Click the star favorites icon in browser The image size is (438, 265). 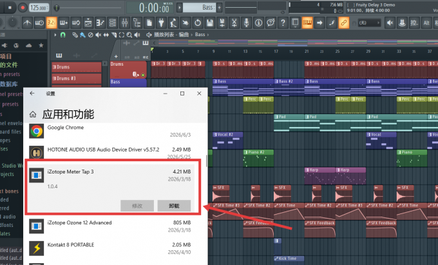point(41,45)
